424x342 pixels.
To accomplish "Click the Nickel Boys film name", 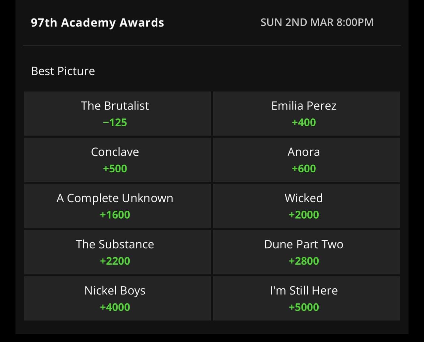I will coord(115,291).
